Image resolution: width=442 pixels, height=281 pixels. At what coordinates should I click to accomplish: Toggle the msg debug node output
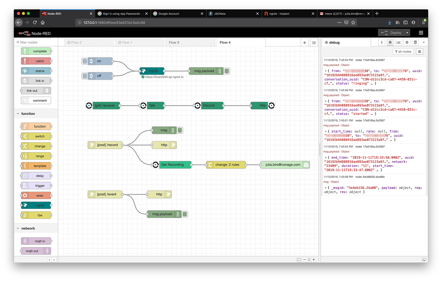pyautogui.click(x=180, y=130)
